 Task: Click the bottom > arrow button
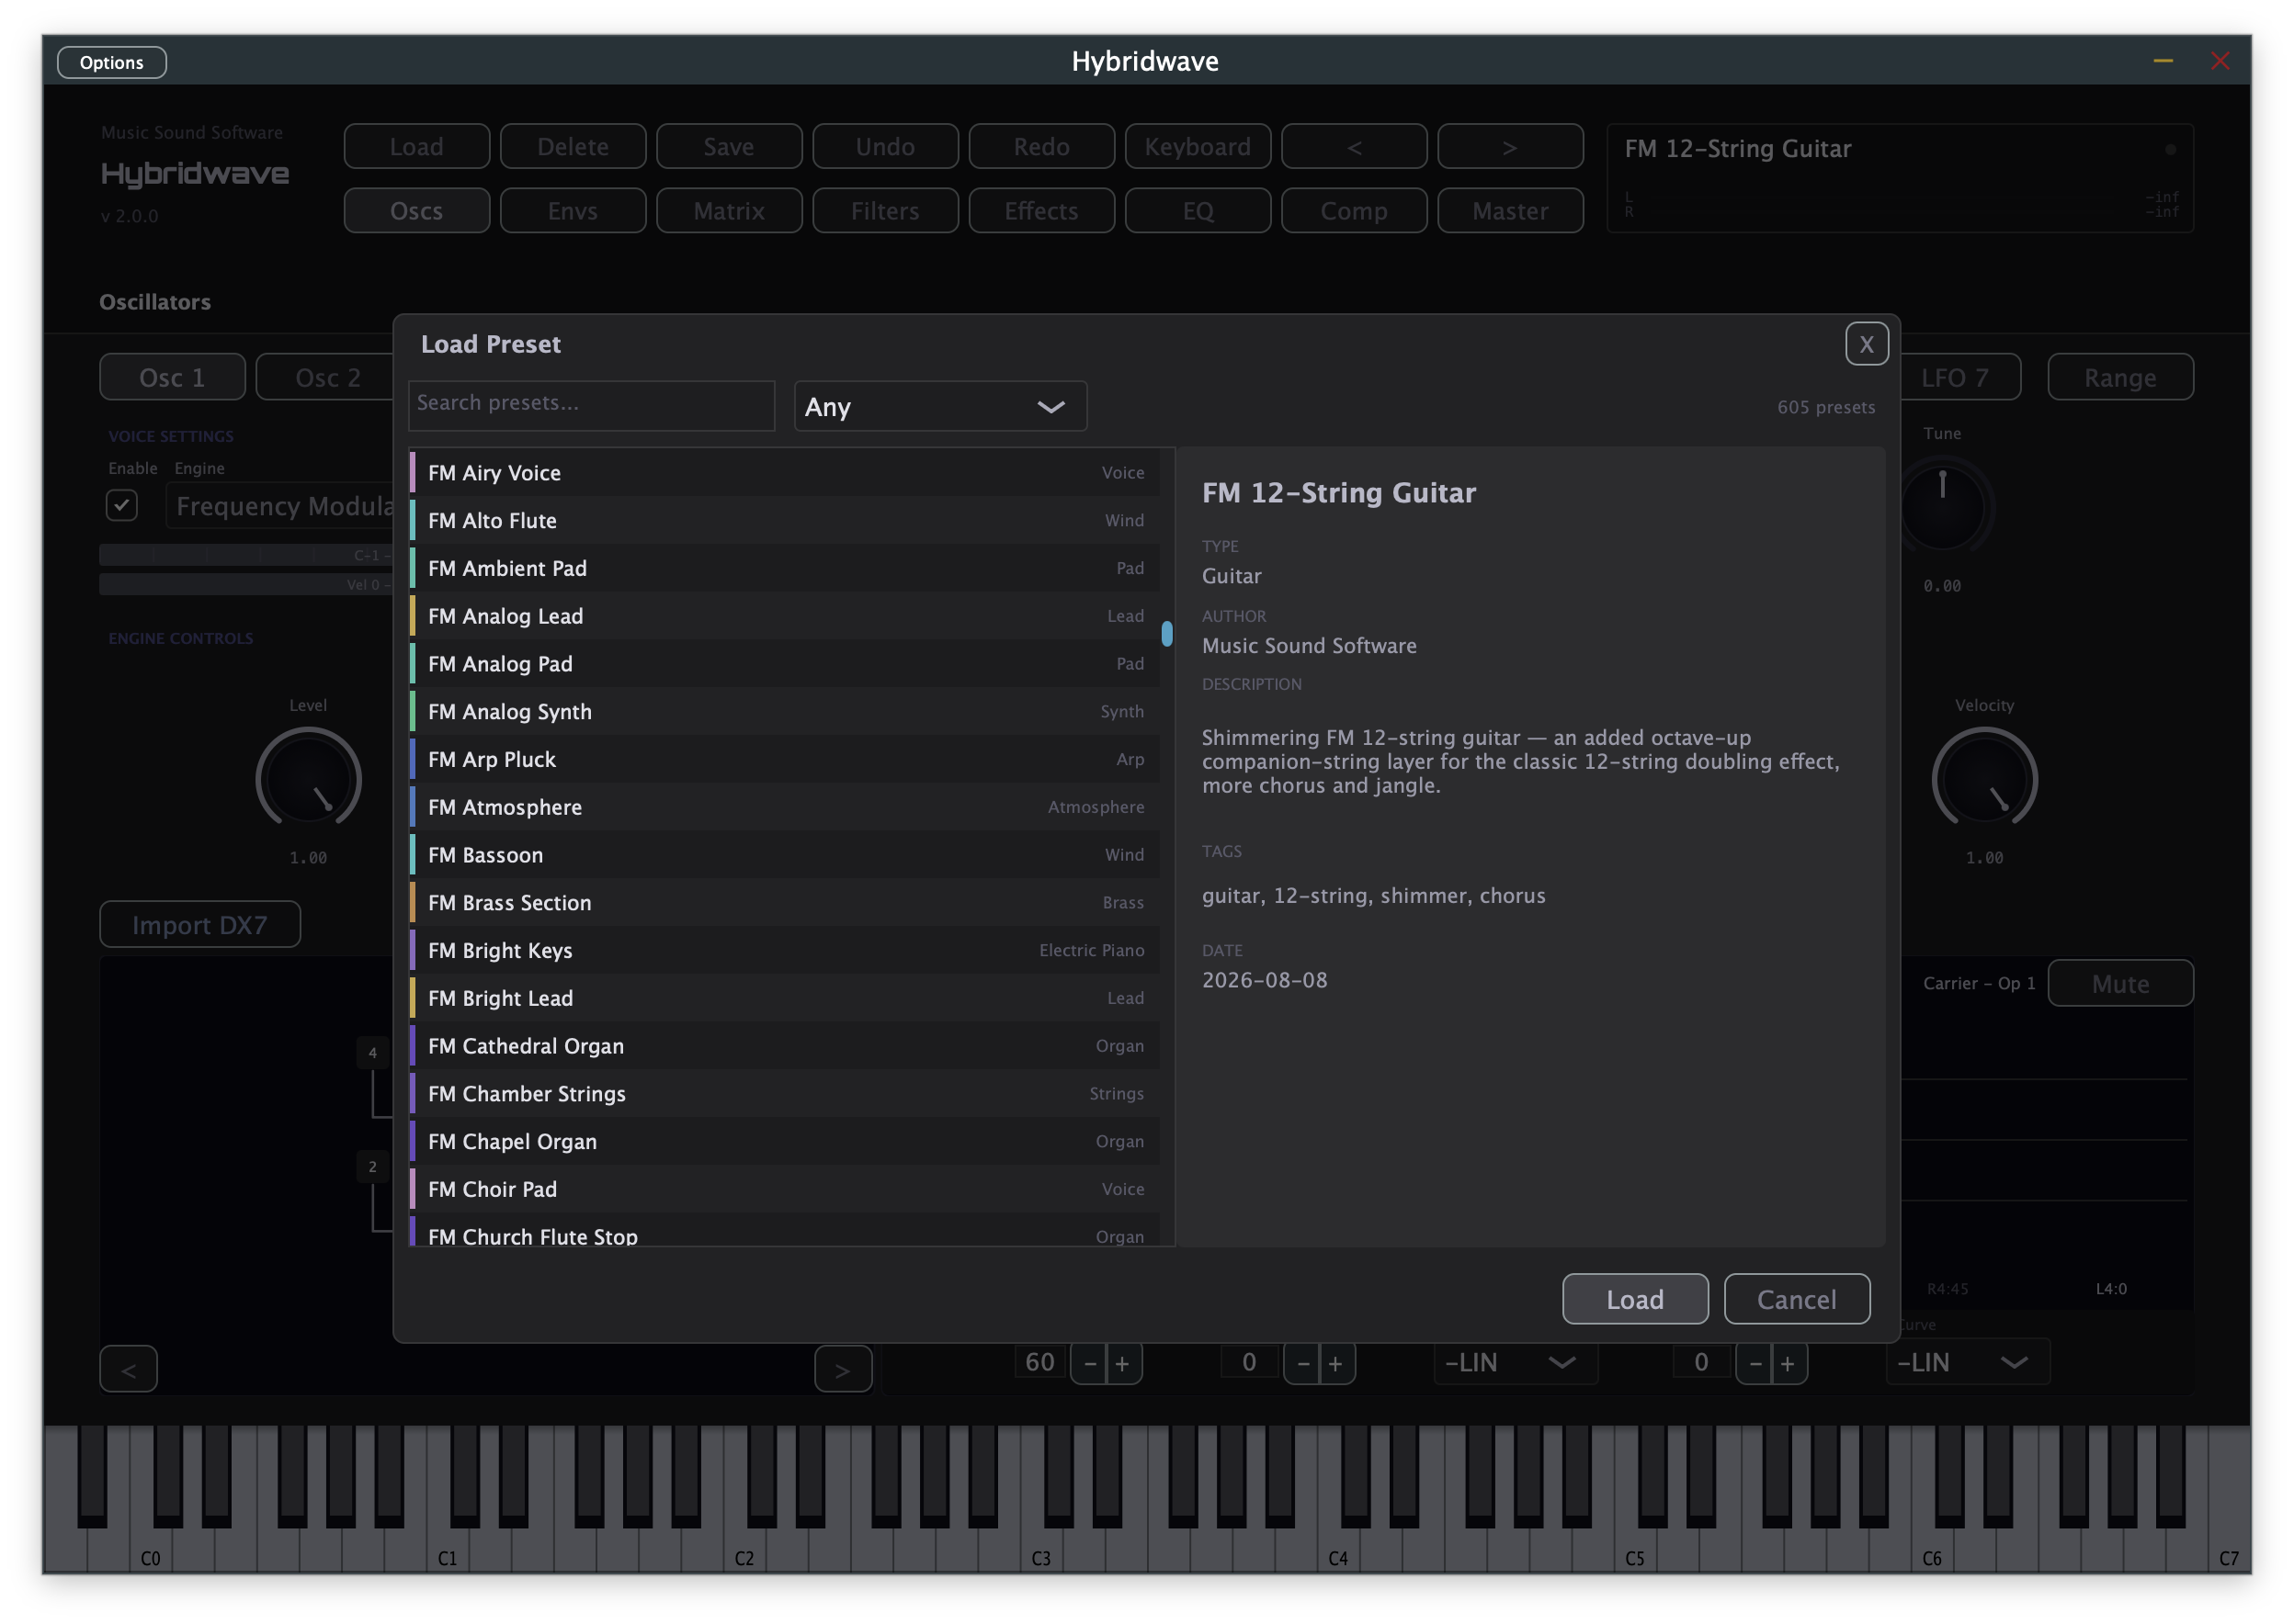[x=843, y=1370]
